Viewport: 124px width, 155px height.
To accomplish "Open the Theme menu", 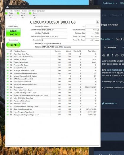I will click(24, 11).
